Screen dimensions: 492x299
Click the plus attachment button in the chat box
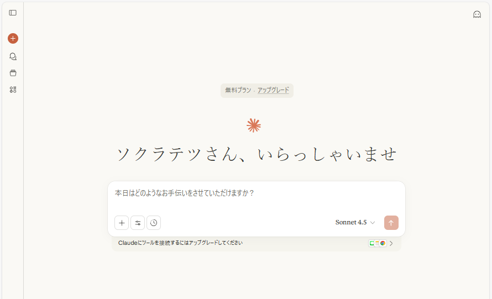click(x=122, y=223)
